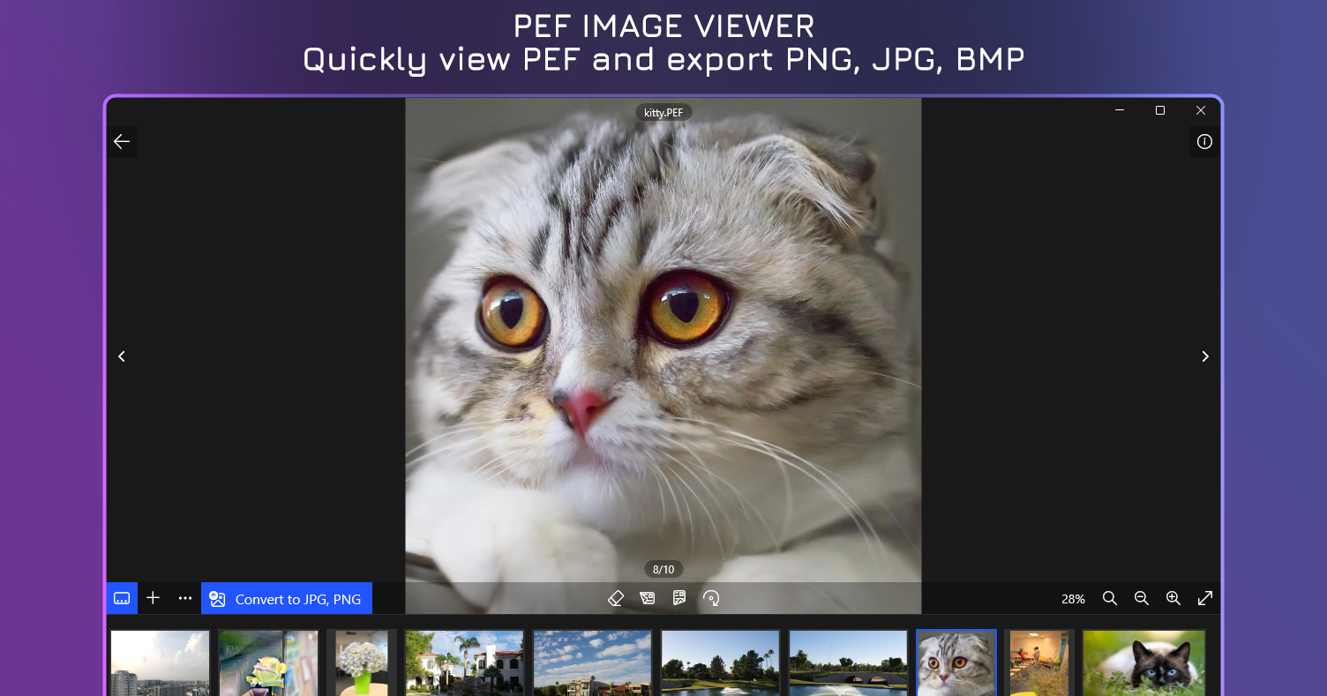Select the kitty.PEF title label

point(663,112)
